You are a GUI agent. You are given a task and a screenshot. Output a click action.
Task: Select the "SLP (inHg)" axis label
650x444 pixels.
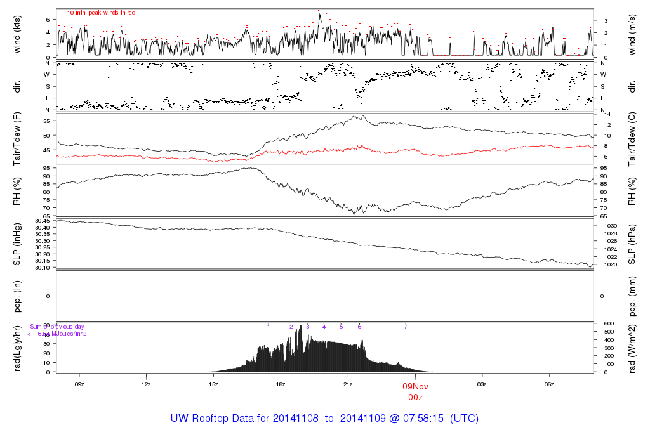[x=17, y=244]
